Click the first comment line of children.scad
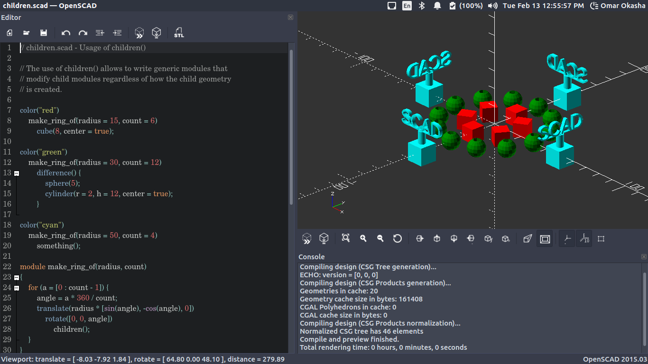648x364 pixels. tap(83, 48)
